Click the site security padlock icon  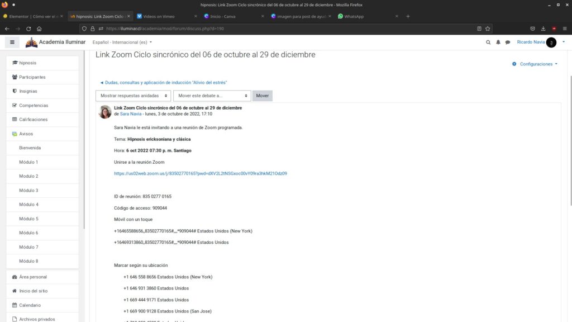tap(93, 29)
